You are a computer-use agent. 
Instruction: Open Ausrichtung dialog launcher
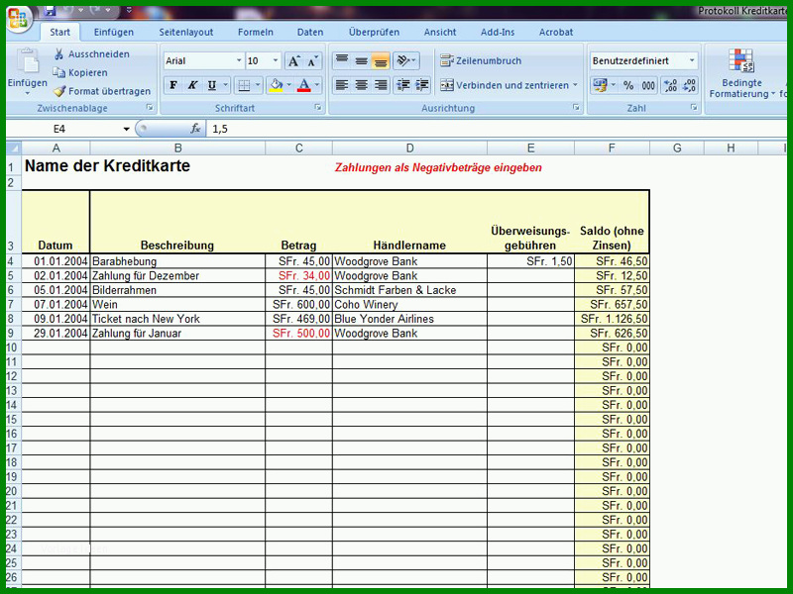[x=576, y=107]
